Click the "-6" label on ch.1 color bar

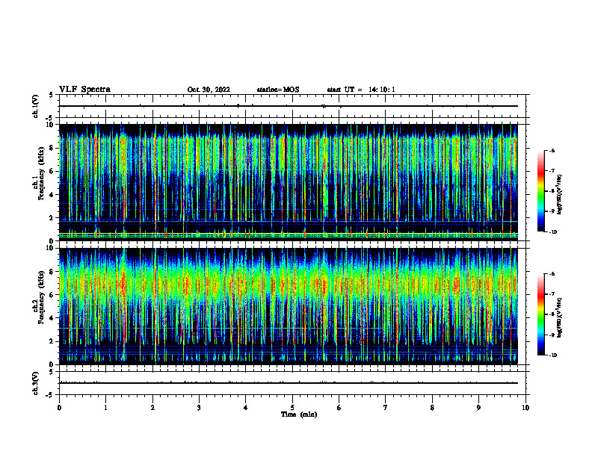coord(552,150)
